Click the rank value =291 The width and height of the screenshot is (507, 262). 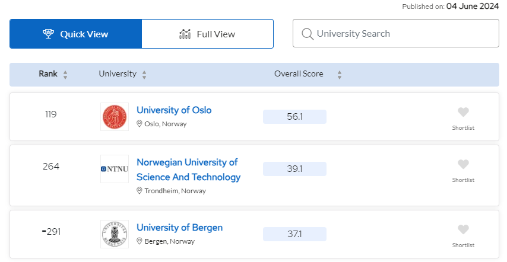click(51, 232)
